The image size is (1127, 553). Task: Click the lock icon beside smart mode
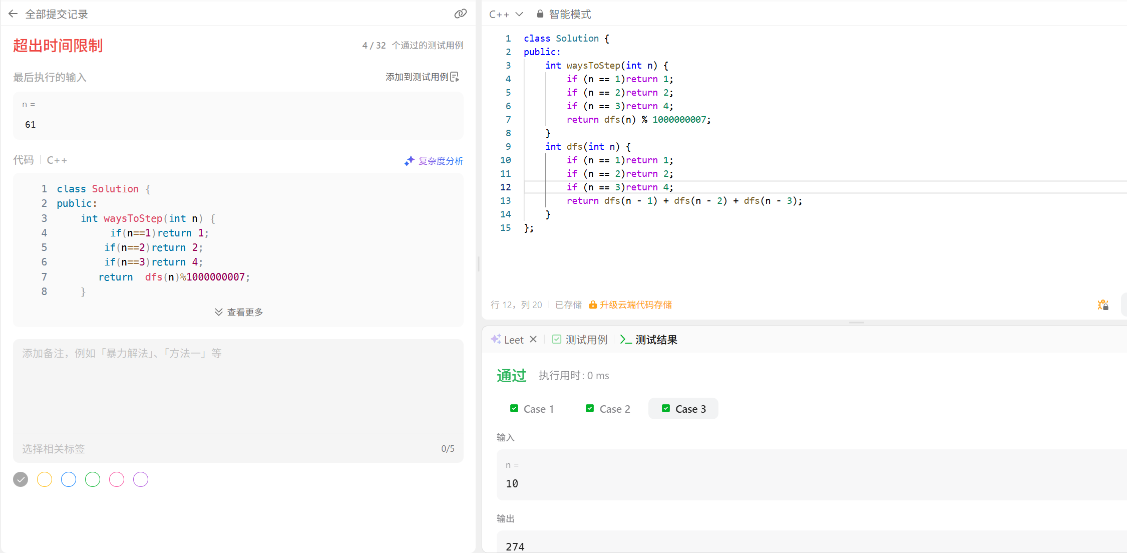click(540, 14)
